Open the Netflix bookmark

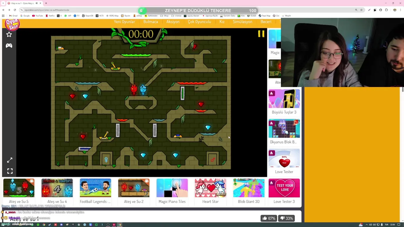point(50,16)
